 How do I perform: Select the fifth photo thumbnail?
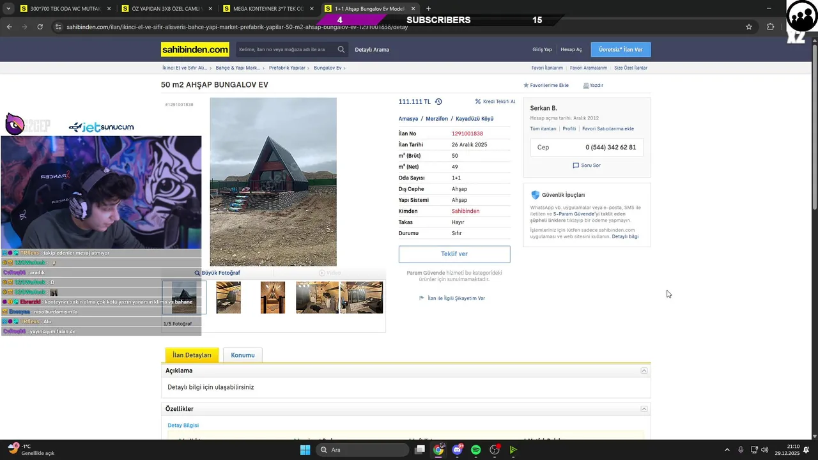pos(362,298)
